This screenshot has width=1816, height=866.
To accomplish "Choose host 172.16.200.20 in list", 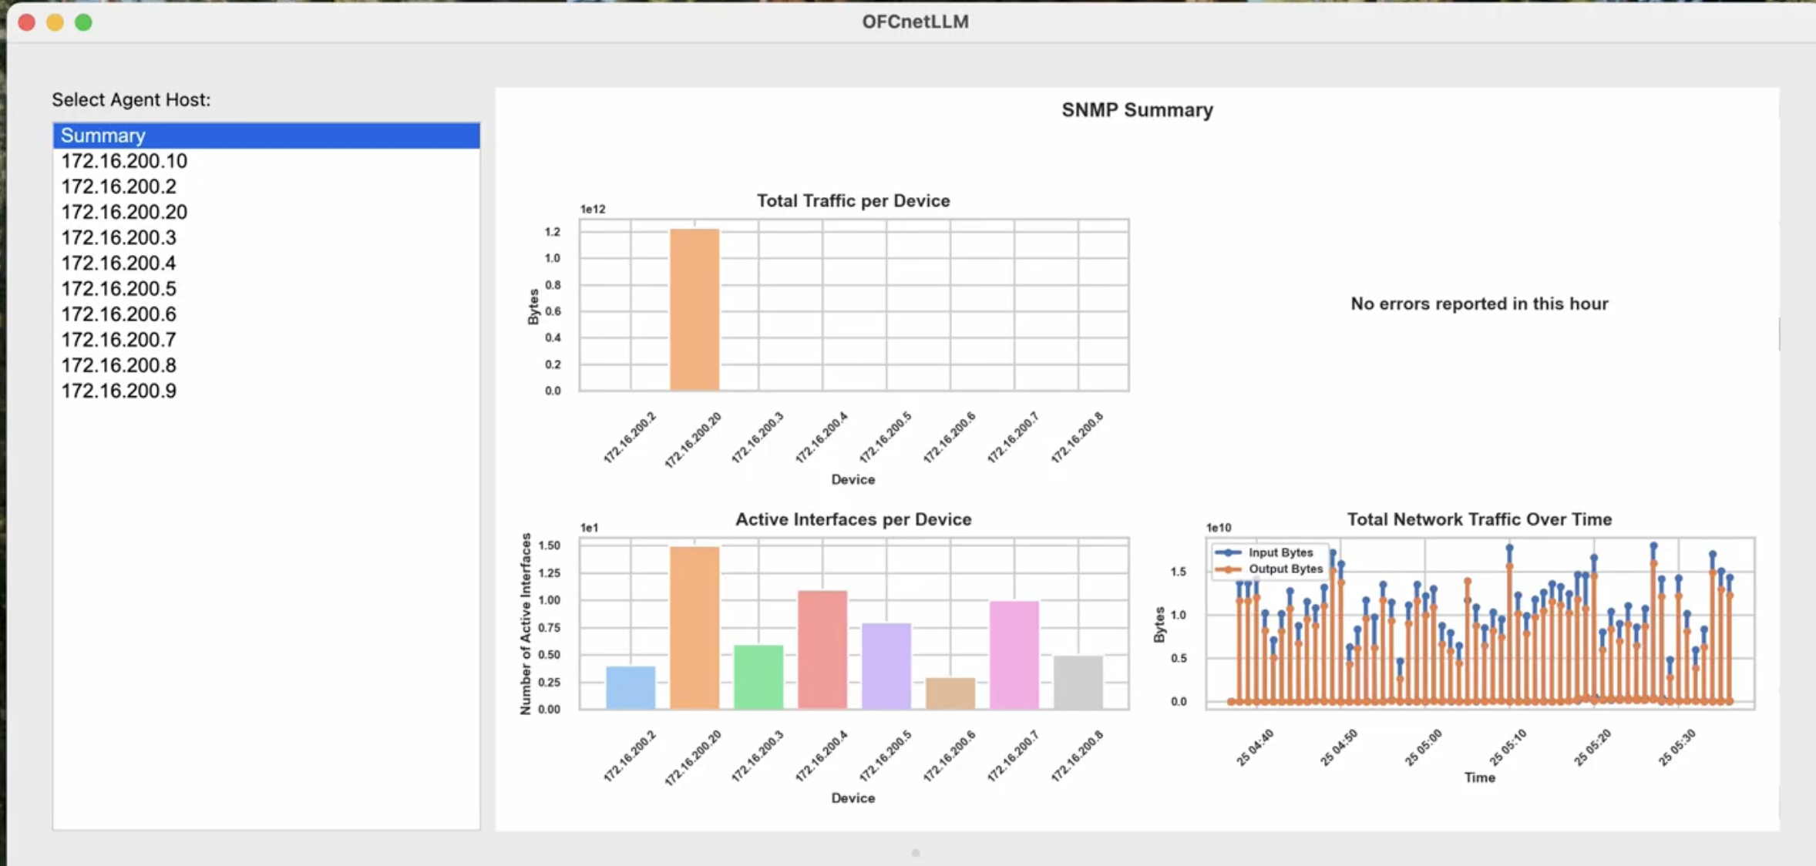I will pos(124,212).
